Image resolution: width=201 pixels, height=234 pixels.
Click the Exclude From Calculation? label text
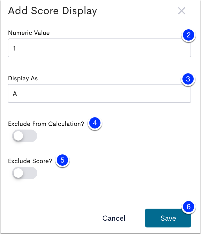point(46,124)
